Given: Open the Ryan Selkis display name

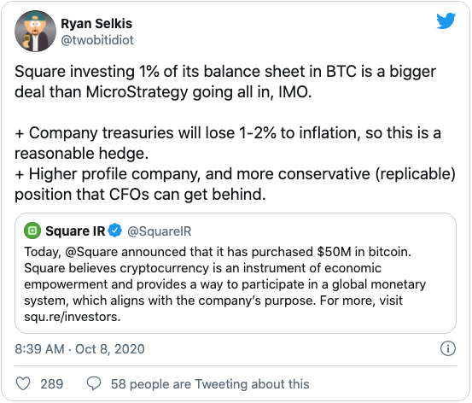Looking at the screenshot, I should 96,24.
